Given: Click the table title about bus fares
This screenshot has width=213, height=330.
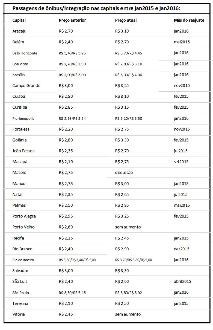Looking at the screenshot, I should click(x=96, y=8).
